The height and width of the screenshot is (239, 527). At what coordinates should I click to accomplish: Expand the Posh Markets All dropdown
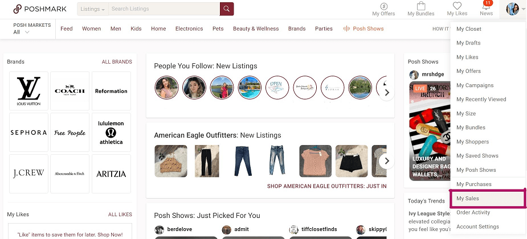[27, 29]
